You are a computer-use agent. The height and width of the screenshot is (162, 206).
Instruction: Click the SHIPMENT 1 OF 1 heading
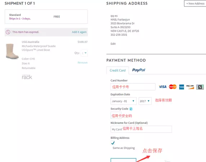[20, 3]
